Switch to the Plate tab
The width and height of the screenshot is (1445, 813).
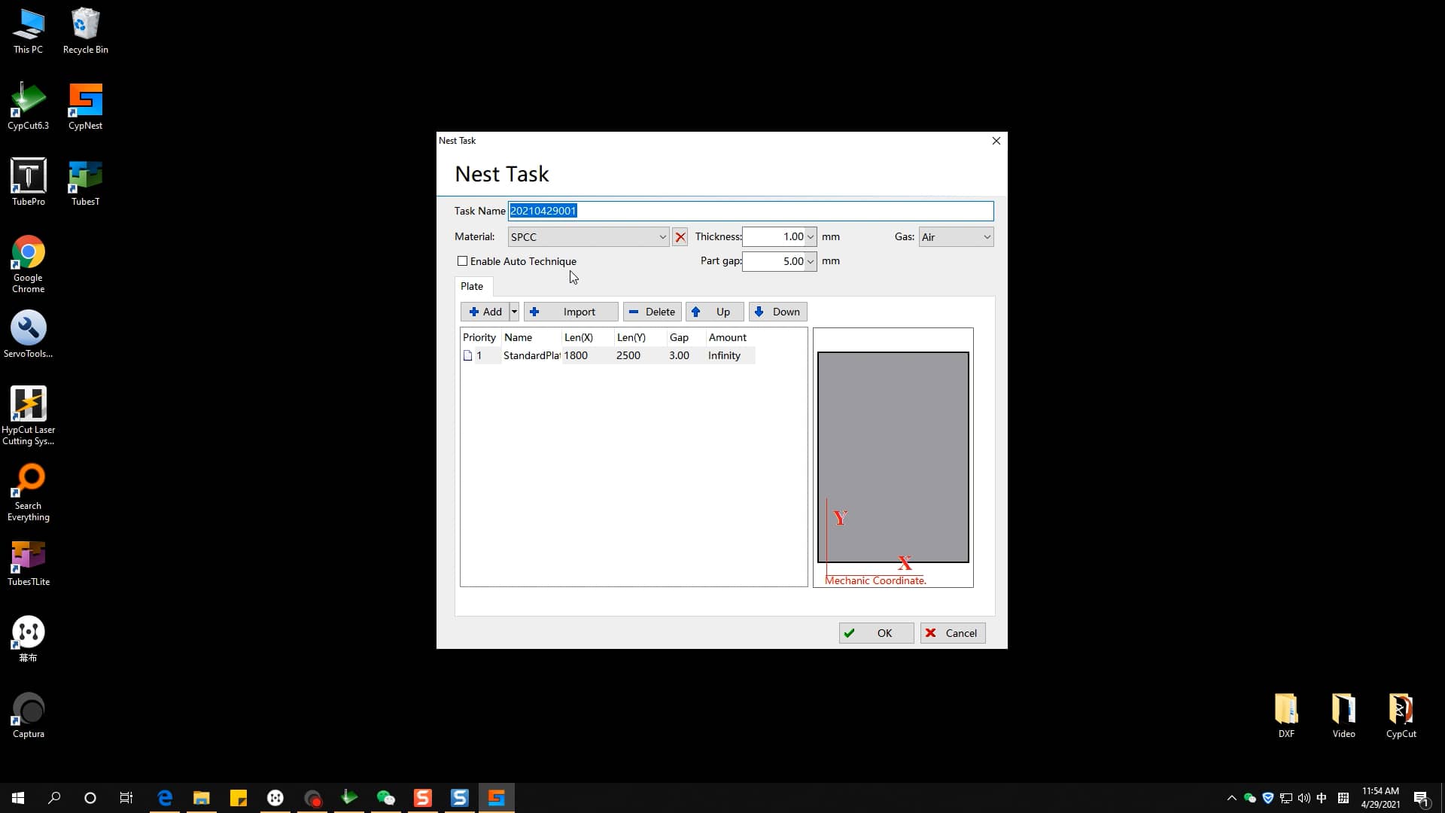click(x=472, y=286)
